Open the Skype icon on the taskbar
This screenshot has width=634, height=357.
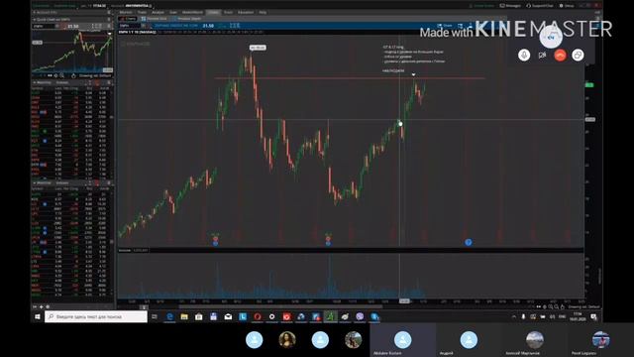[374, 316]
